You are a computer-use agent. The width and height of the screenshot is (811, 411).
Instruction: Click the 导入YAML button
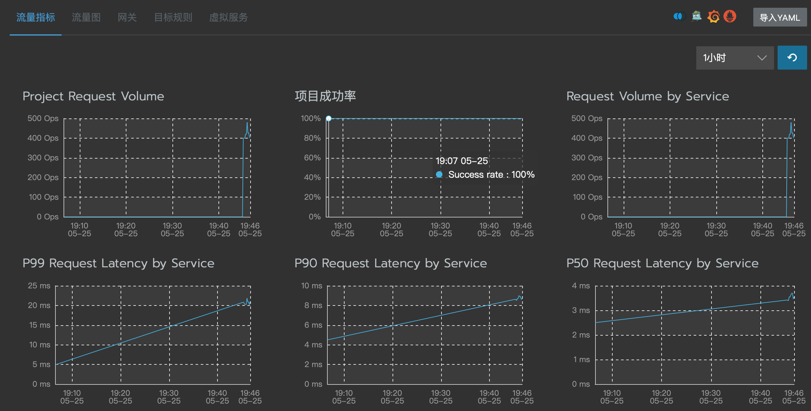tap(780, 17)
